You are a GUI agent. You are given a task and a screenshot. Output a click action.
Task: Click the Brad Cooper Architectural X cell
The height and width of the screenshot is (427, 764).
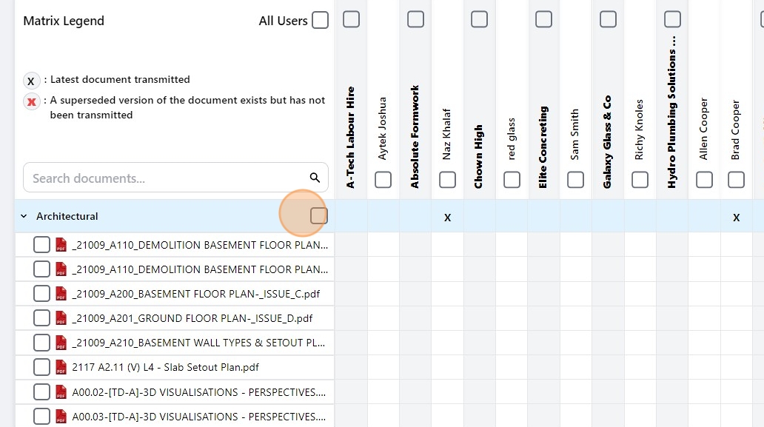(736, 217)
